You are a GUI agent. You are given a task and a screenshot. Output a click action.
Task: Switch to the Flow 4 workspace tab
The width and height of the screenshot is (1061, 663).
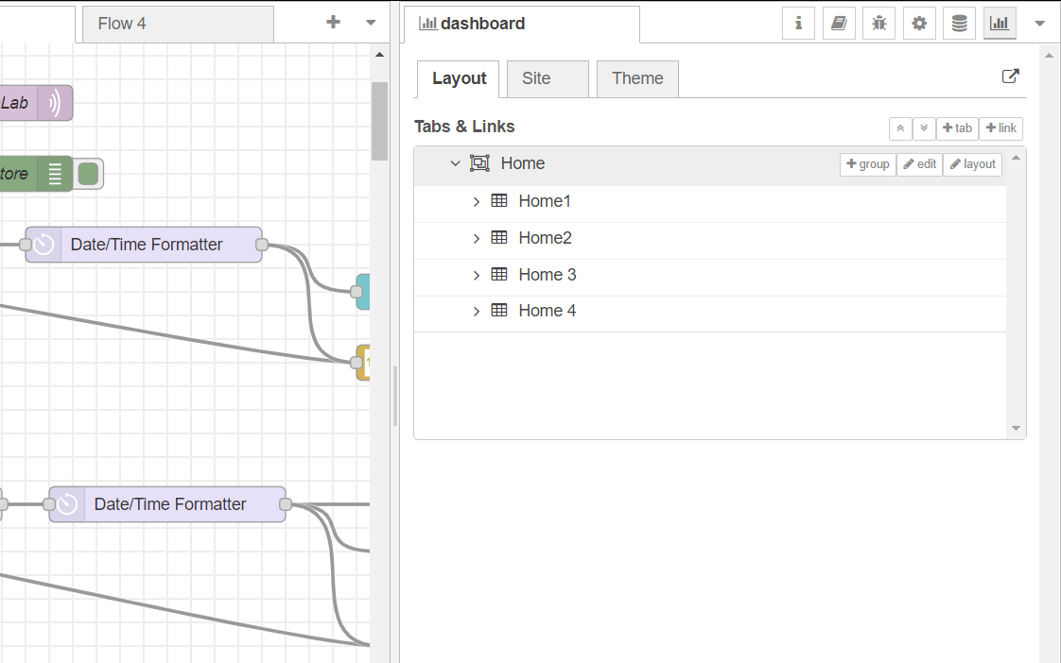click(178, 25)
